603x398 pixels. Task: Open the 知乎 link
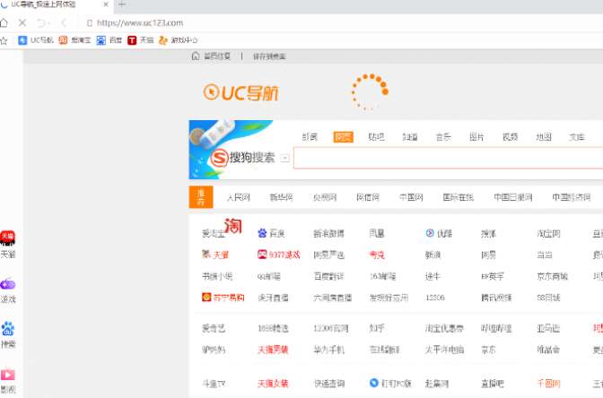377,328
